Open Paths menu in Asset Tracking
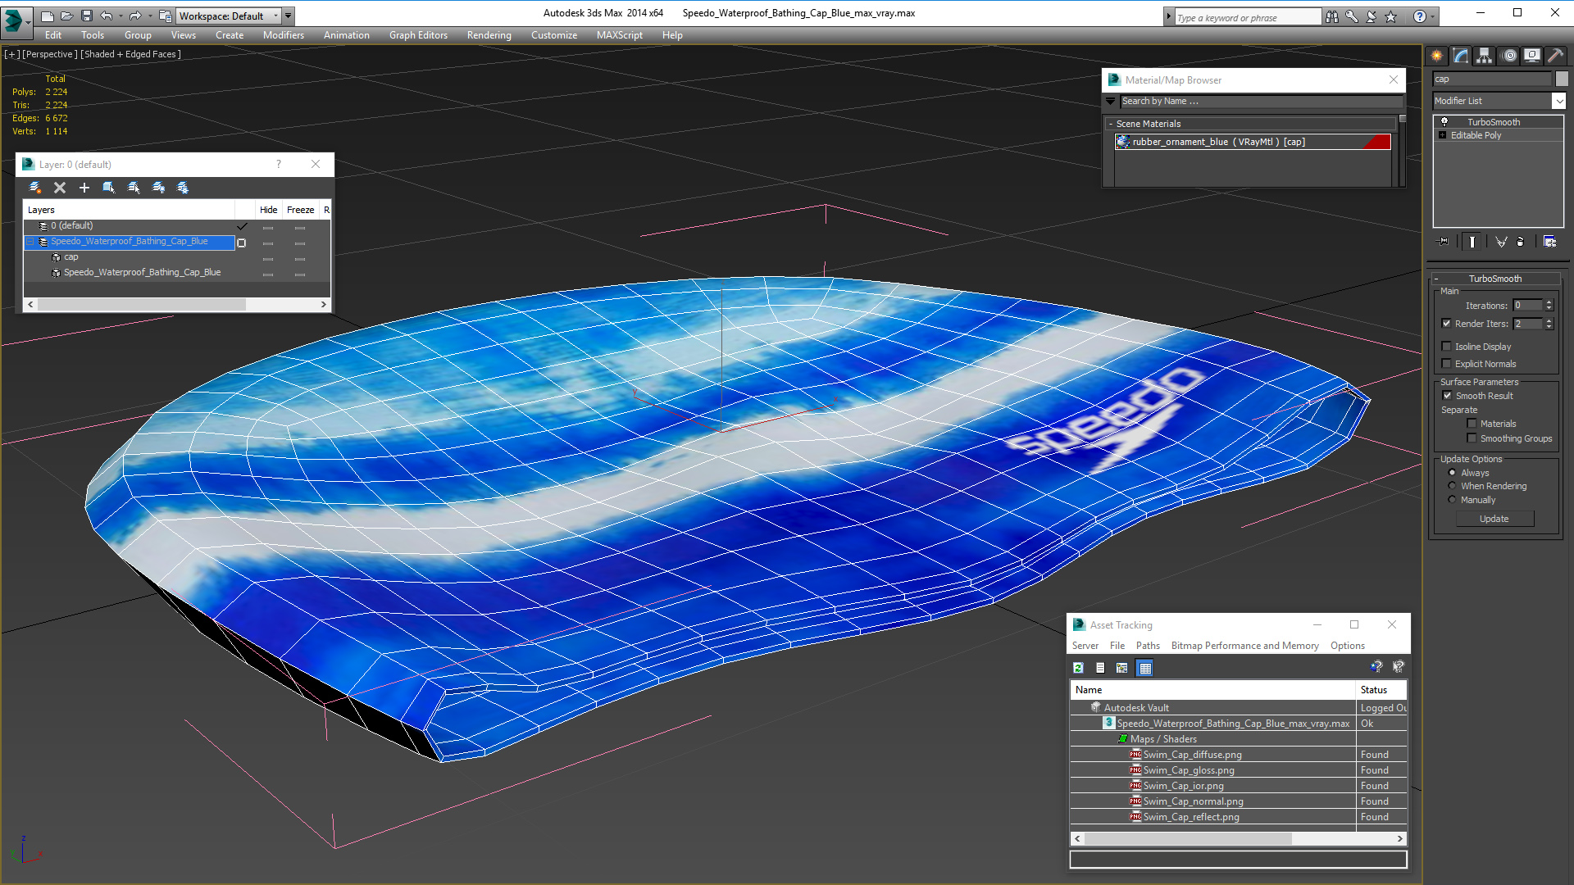Viewport: 1574px width, 885px height. coord(1148,646)
